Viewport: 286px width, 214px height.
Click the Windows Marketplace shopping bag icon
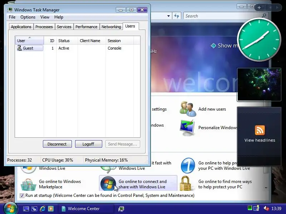tap(29, 184)
